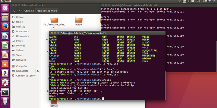Open LibreOffice Impress from the dock
Screen dimensions: 217x108
[5, 55]
